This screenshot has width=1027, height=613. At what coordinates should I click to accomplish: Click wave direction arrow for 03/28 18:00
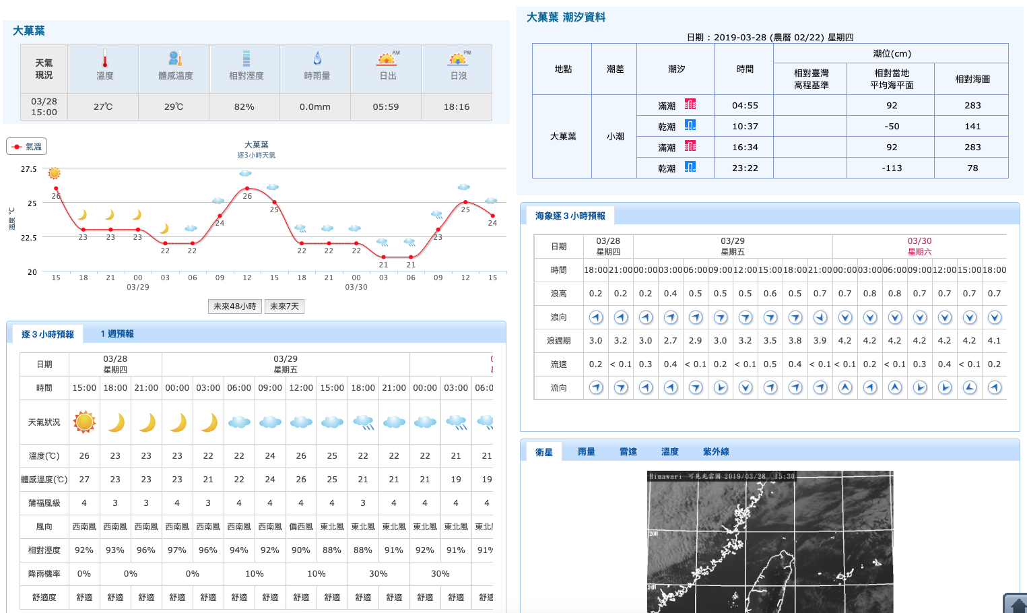pyautogui.click(x=596, y=317)
